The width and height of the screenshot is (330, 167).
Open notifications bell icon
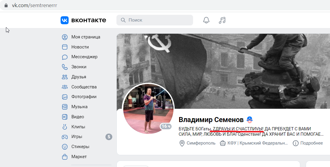206,20
